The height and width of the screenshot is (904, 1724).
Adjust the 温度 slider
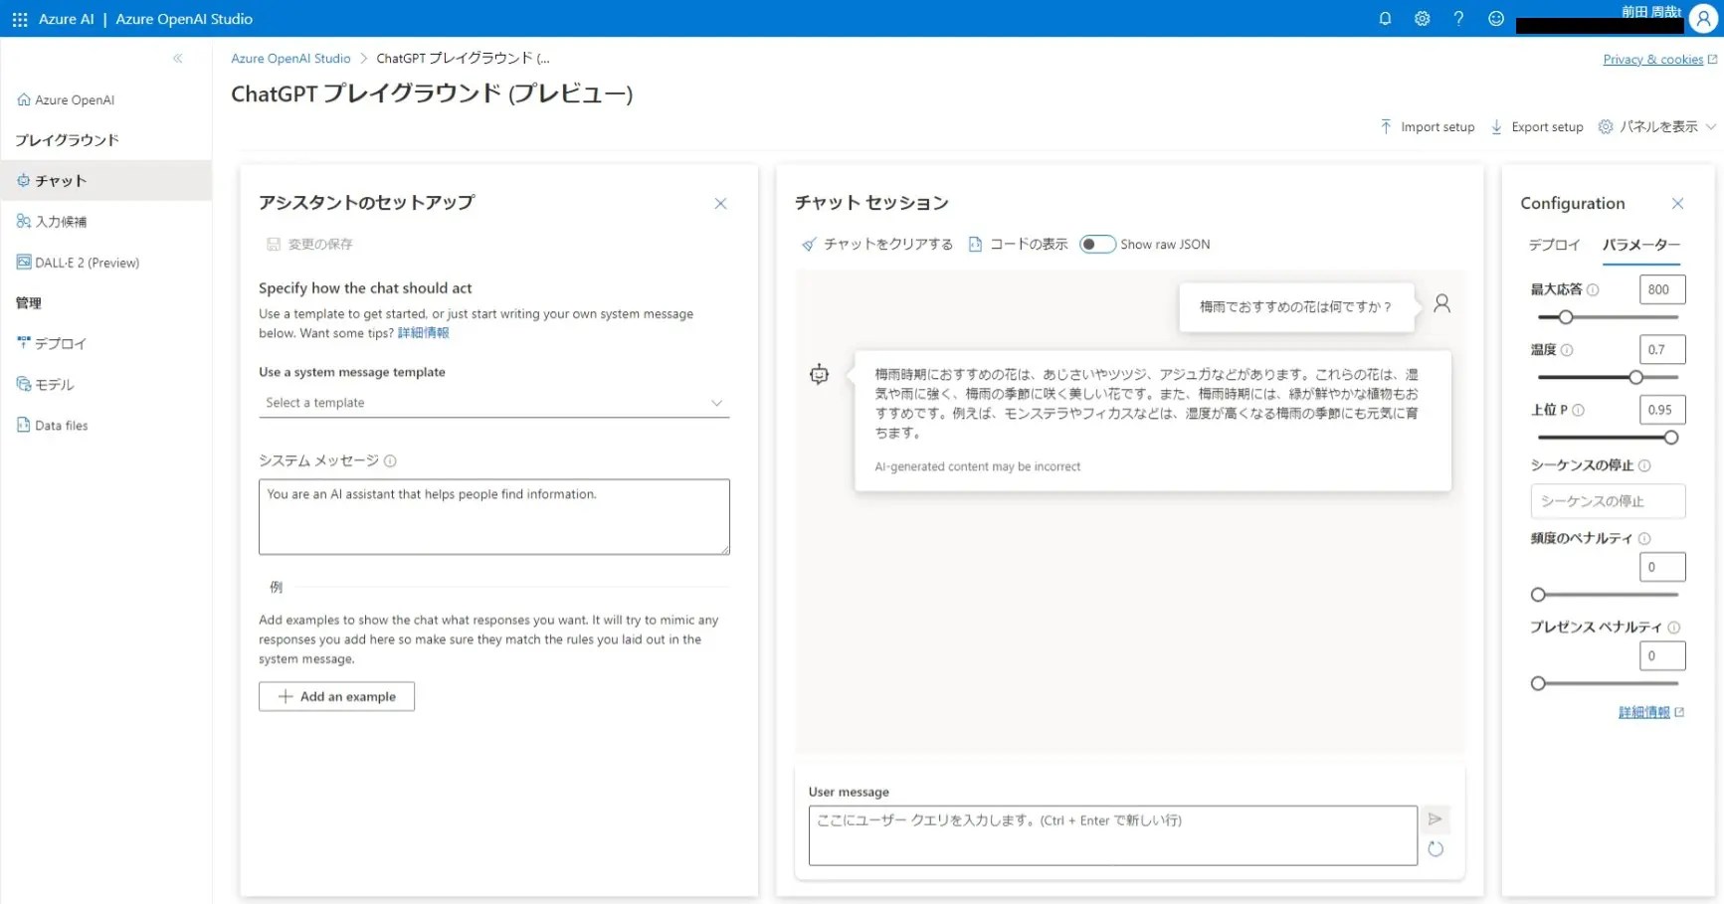click(1634, 377)
